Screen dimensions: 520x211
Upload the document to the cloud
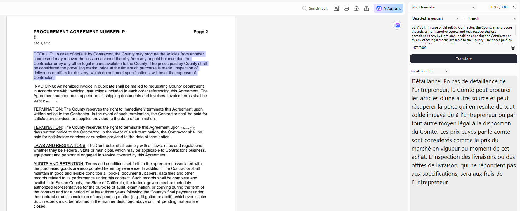point(356,8)
